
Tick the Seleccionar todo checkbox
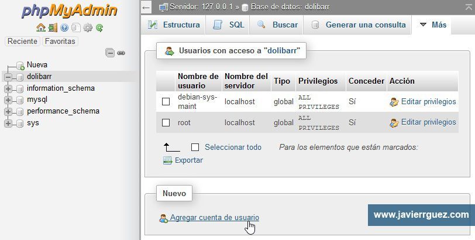click(x=195, y=148)
